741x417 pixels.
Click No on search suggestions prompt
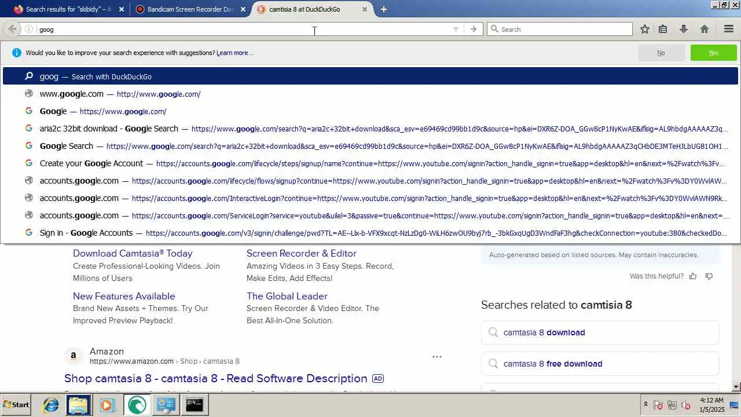tap(661, 53)
